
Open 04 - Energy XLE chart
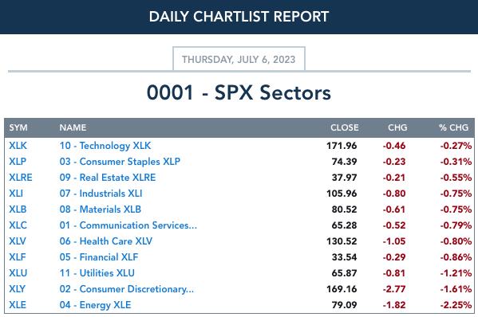pyautogui.click(x=95, y=305)
